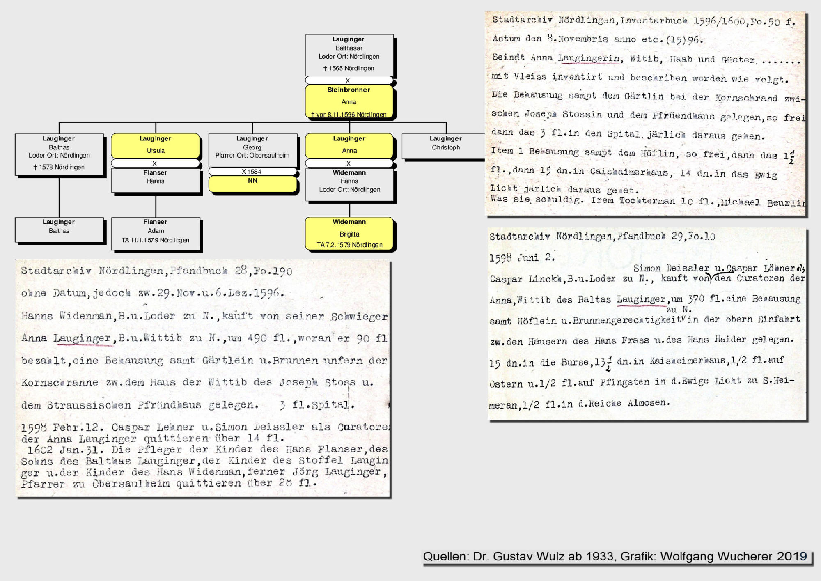Click the Quellen Dr. Gustav Wulz credit line
821x581 pixels.
tap(615, 556)
